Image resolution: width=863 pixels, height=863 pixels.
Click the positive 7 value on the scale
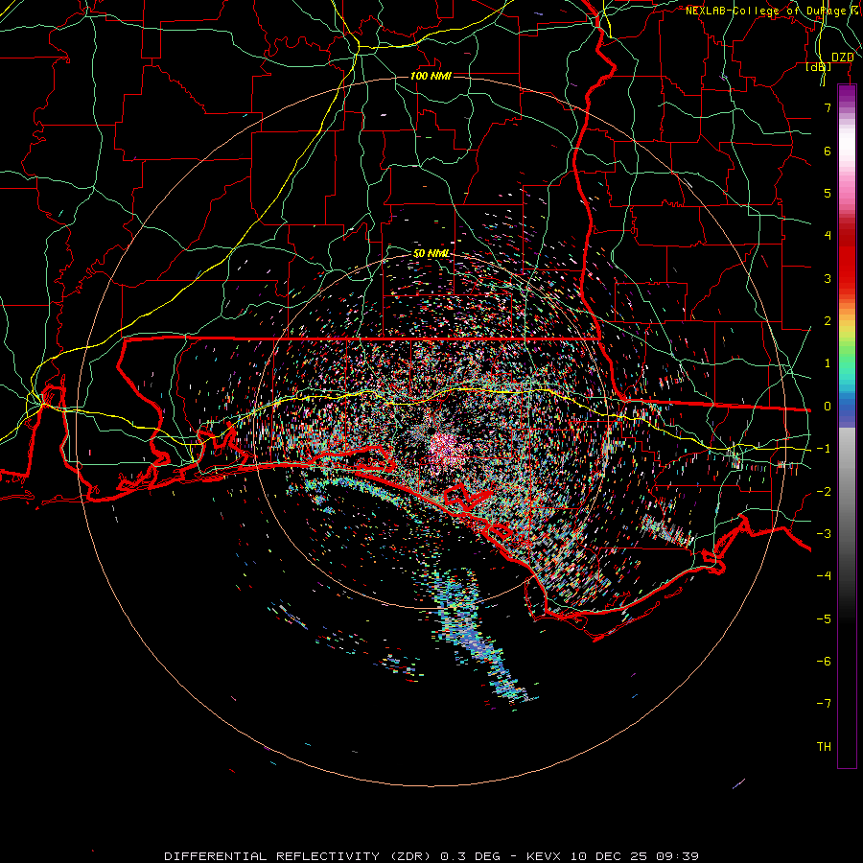pyautogui.click(x=828, y=107)
